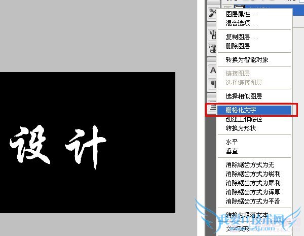
Task: Choose 转换为智能对象 menu item
Action: coord(254,59)
